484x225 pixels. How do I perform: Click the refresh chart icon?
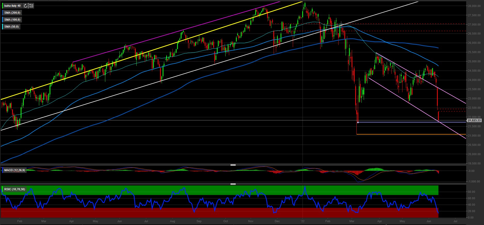point(25,6)
